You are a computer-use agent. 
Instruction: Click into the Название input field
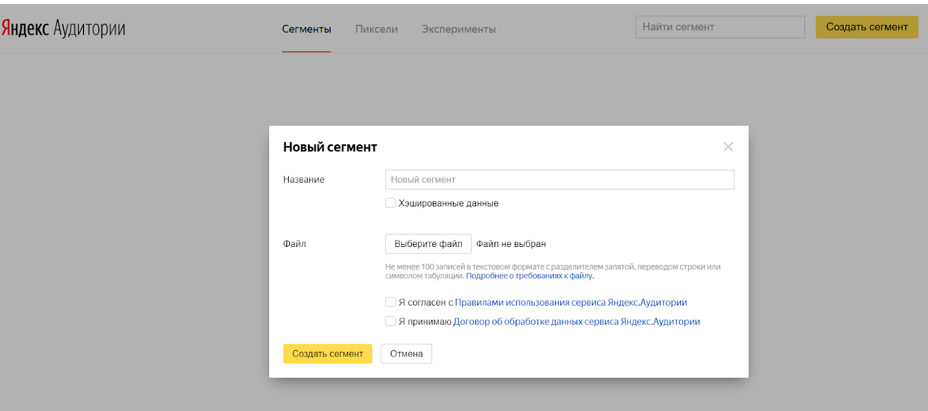click(x=560, y=180)
